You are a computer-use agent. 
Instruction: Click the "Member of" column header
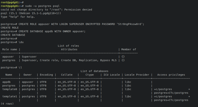tap(129, 49)
